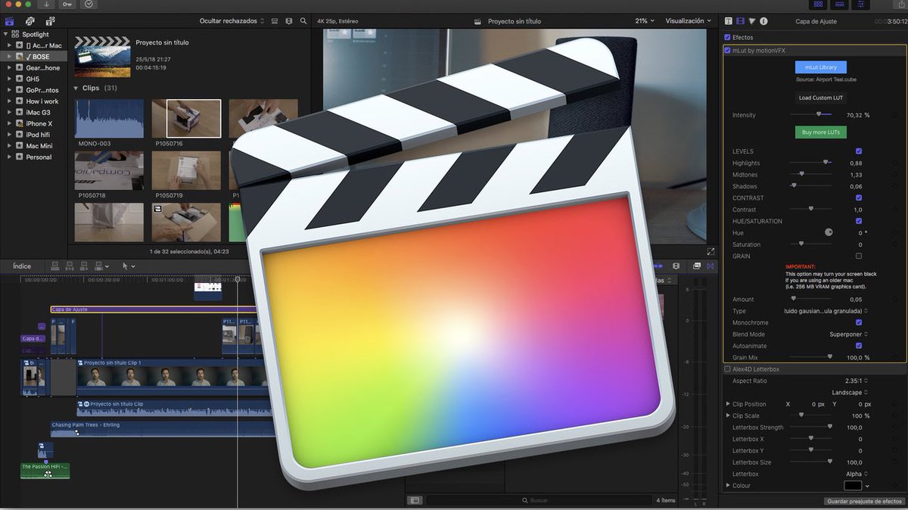Uncheck the HUE/SATURATION checkbox
908x510 pixels.
pos(859,221)
